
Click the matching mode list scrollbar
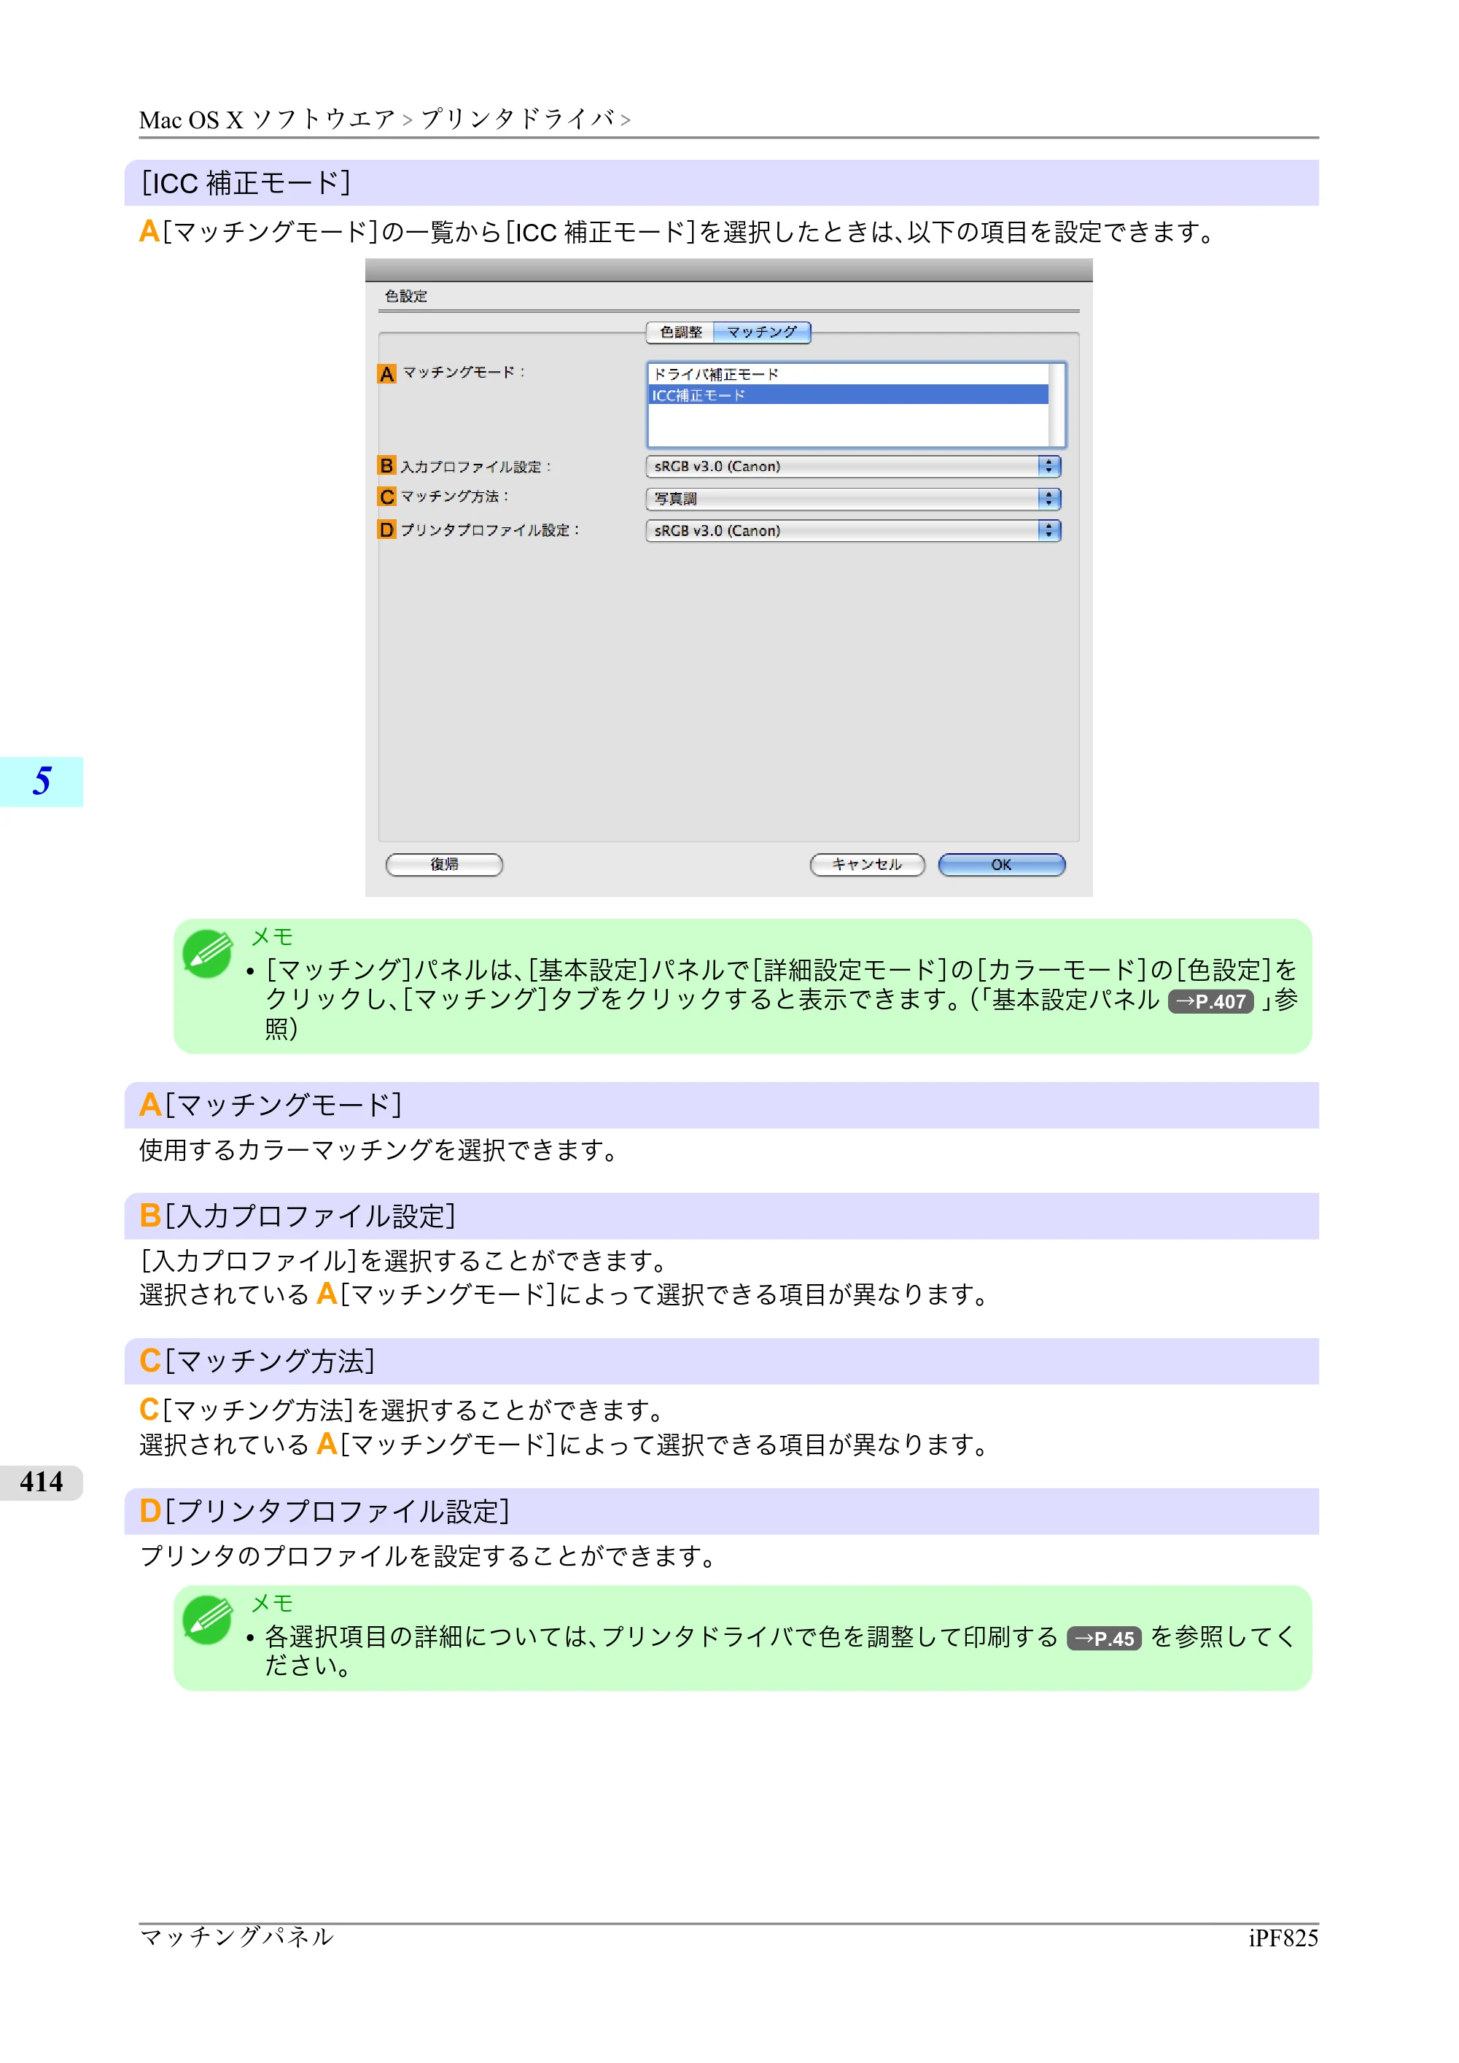[x=1057, y=405]
